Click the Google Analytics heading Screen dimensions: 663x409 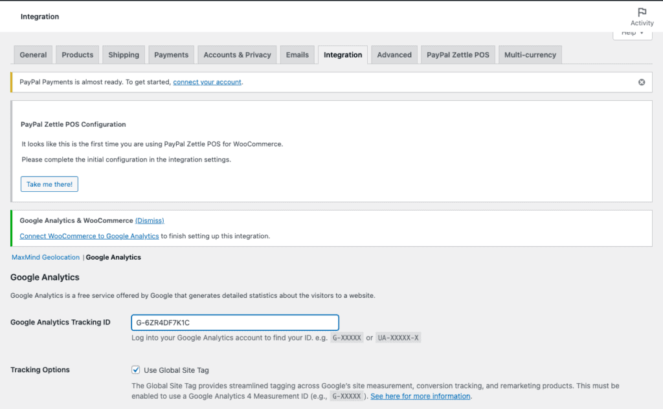click(45, 277)
